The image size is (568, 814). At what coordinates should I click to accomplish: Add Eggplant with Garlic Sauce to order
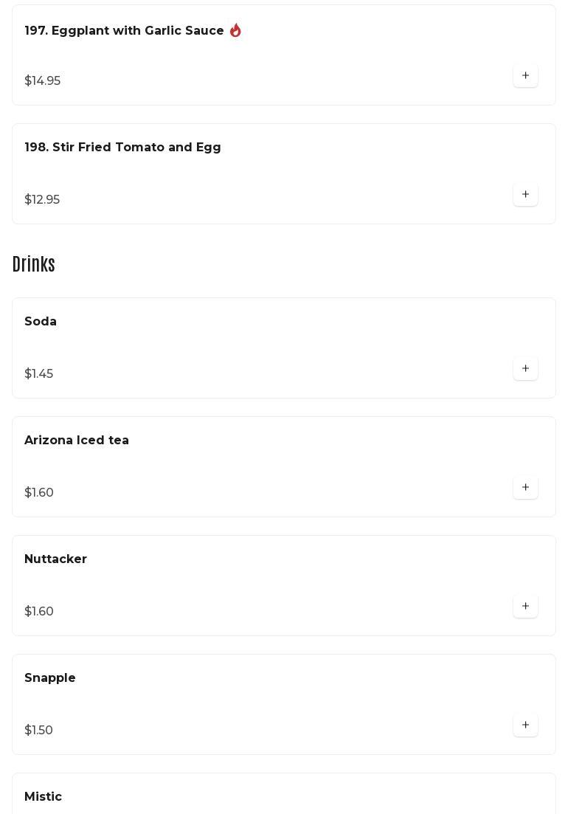(525, 76)
